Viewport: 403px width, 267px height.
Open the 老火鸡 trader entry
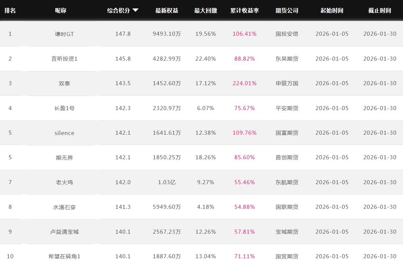(64, 182)
